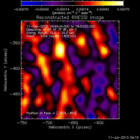Viewport: 140px width, 140px height.
Task: Click the dark middle of the colorbar
Action: pyautogui.click(x=72, y=3)
